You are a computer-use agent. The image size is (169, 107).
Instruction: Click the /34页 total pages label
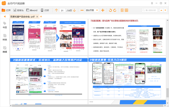[x=69, y=11]
